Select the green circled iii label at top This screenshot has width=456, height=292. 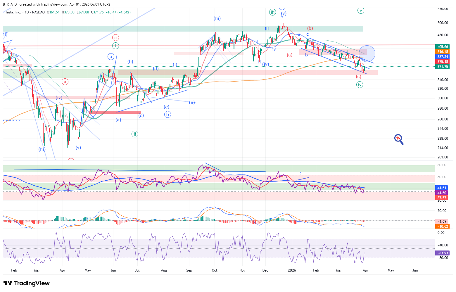(x=272, y=12)
